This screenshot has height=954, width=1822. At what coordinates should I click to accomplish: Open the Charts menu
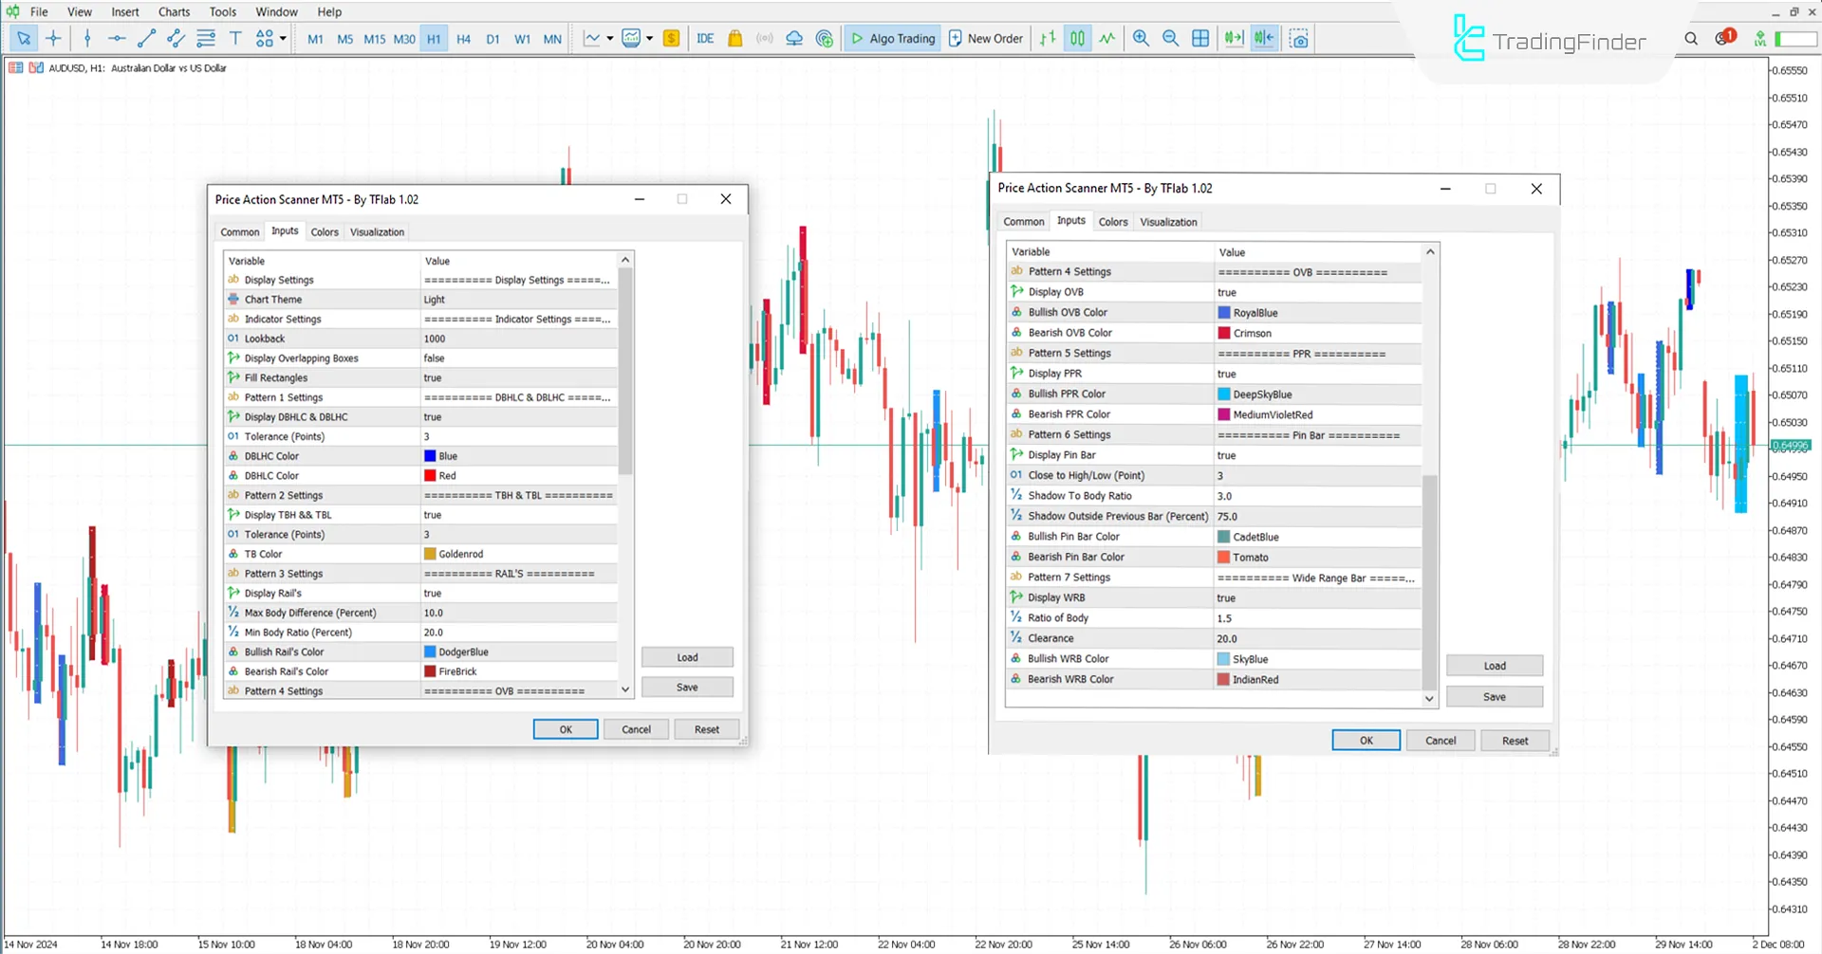[x=174, y=11]
